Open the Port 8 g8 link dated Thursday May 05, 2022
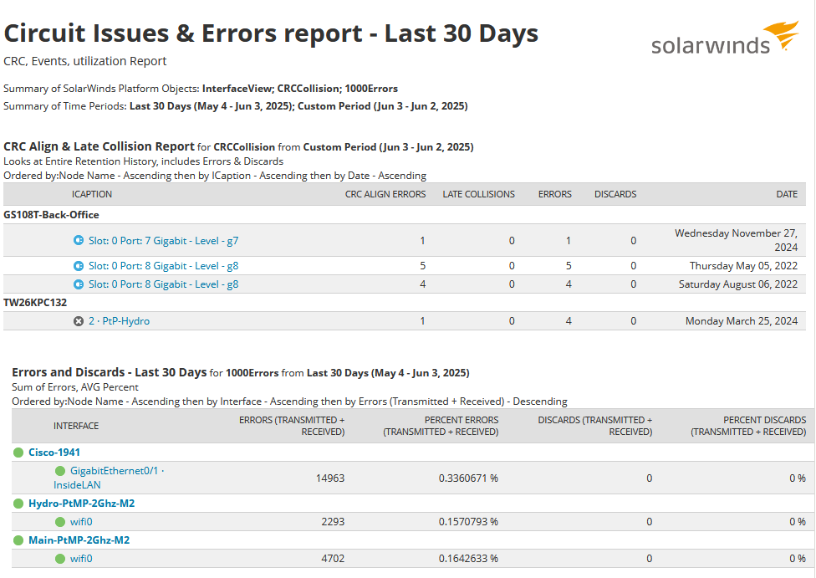The image size is (816, 578). click(x=163, y=266)
